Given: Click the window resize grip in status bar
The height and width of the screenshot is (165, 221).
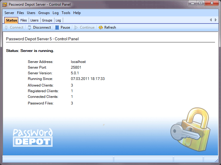Looking at the screenshot, I should point(217,161).
